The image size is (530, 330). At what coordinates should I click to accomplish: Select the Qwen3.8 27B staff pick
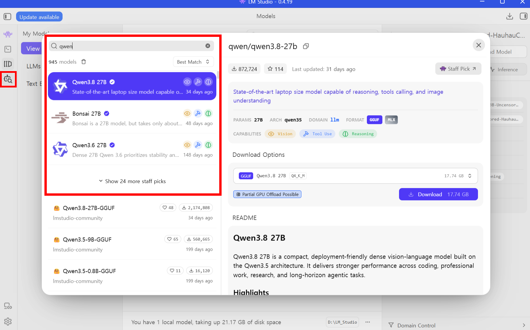coord(132,86)
